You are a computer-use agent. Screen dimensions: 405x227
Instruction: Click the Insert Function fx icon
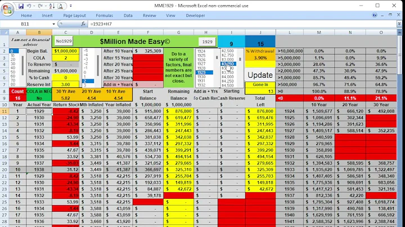point(83,24)
